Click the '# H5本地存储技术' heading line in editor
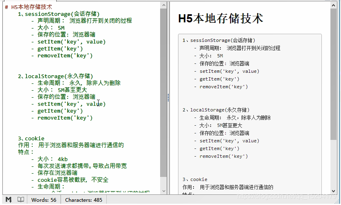The height and width of the screenshot is (205, 341). 29,7
